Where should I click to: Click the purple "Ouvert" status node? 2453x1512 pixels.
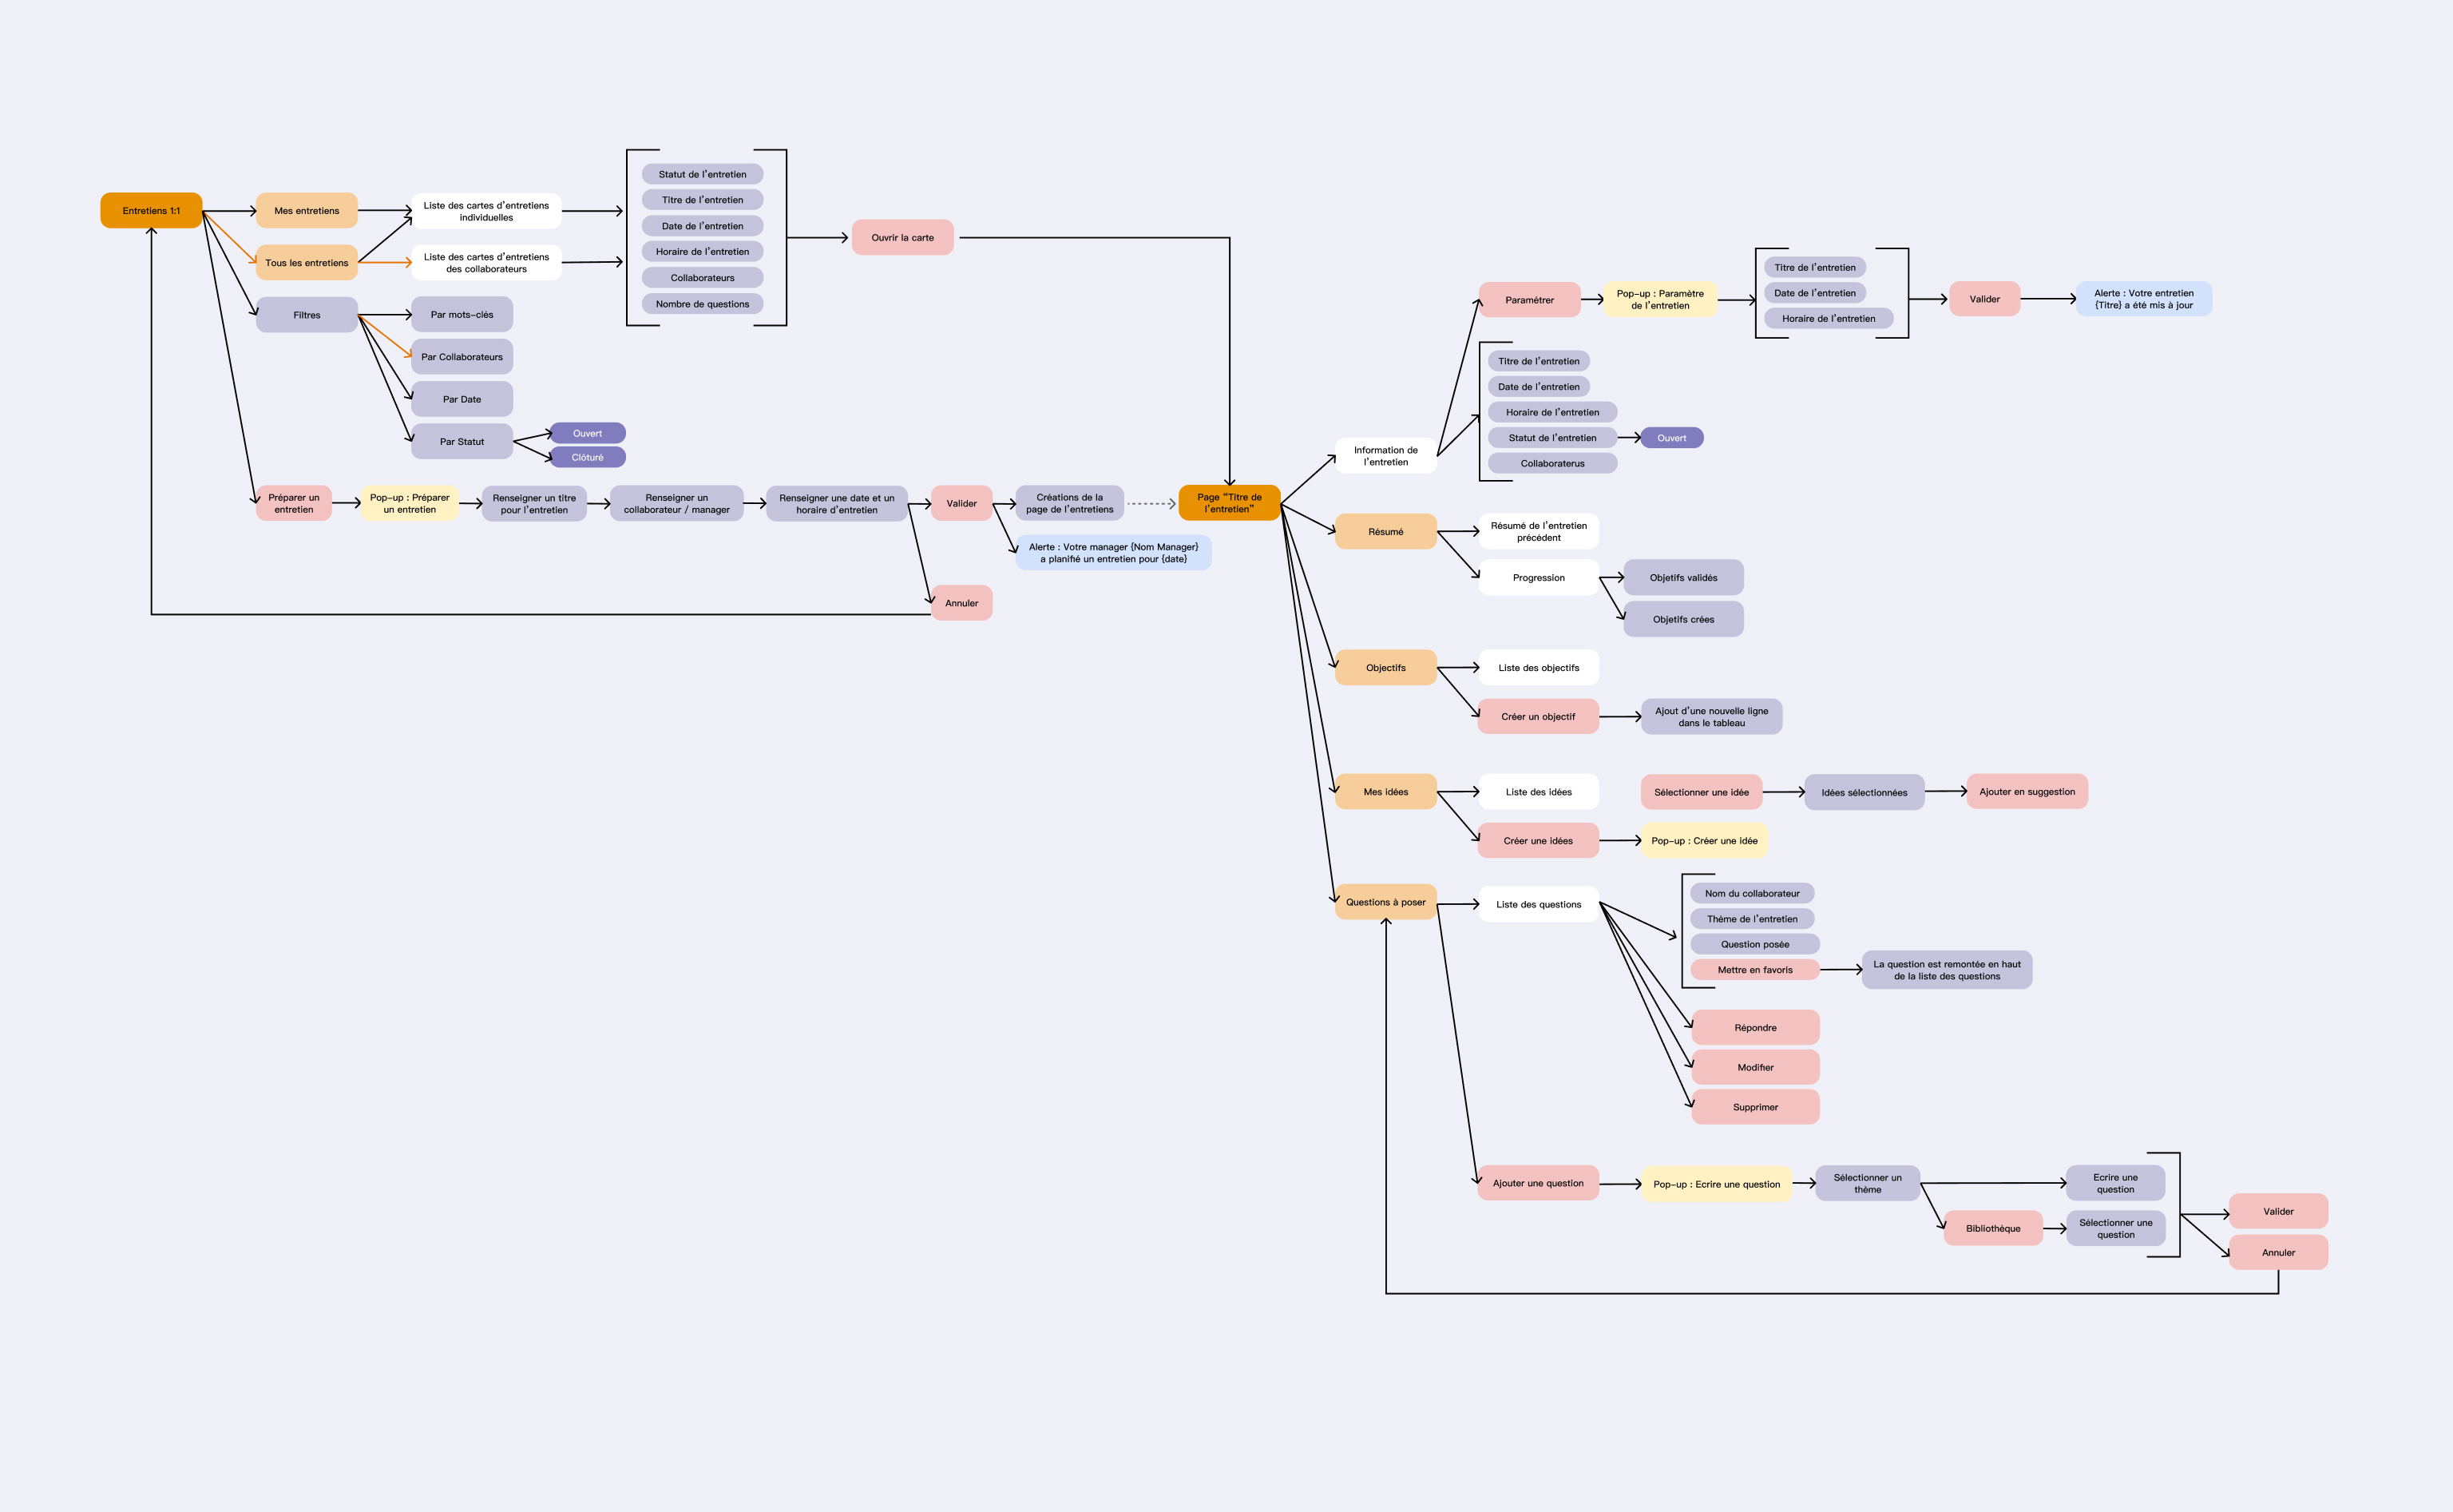(x=588, y=432)
